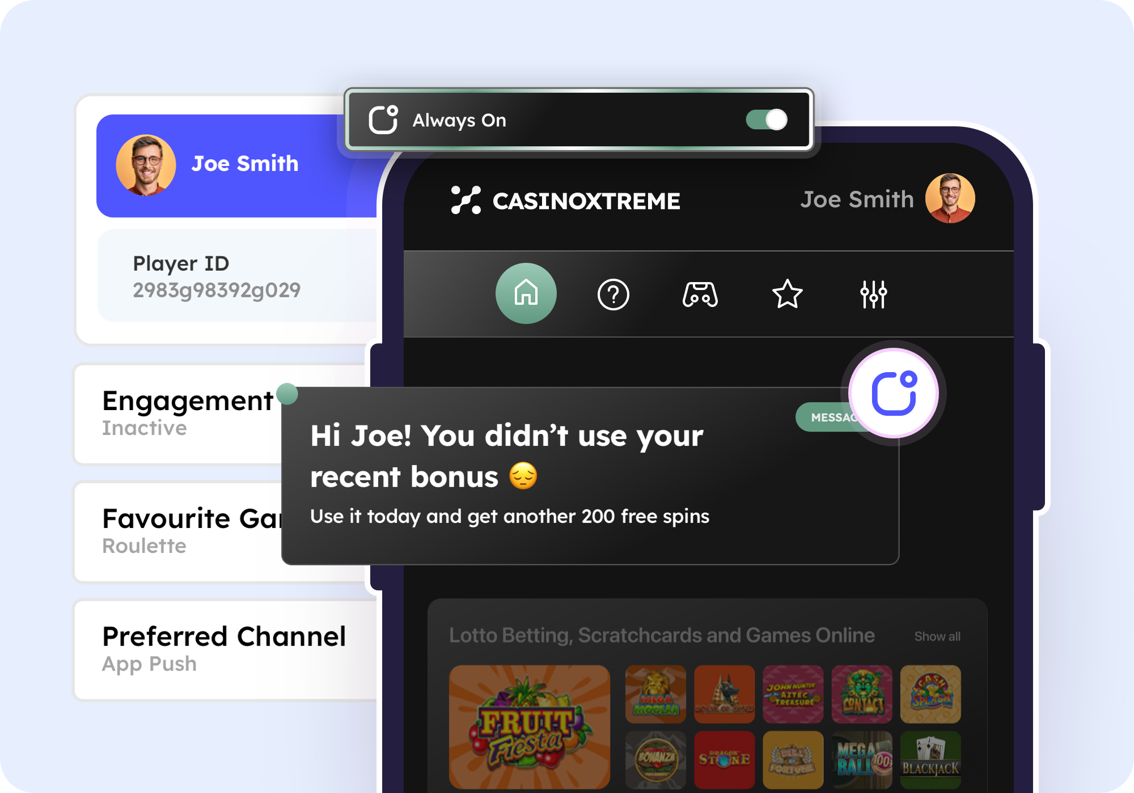This screenshot has width=1134, height=793.
Task: Click the Always On notification icon
Action: click(x=383, y=120)
